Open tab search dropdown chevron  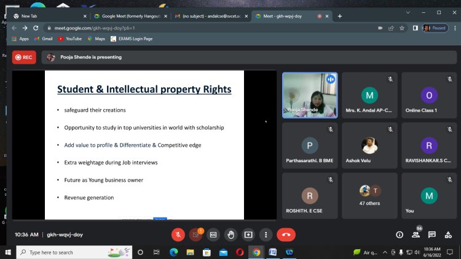point(408,13)
